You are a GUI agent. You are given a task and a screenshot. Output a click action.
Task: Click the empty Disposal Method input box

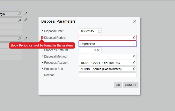105,57
